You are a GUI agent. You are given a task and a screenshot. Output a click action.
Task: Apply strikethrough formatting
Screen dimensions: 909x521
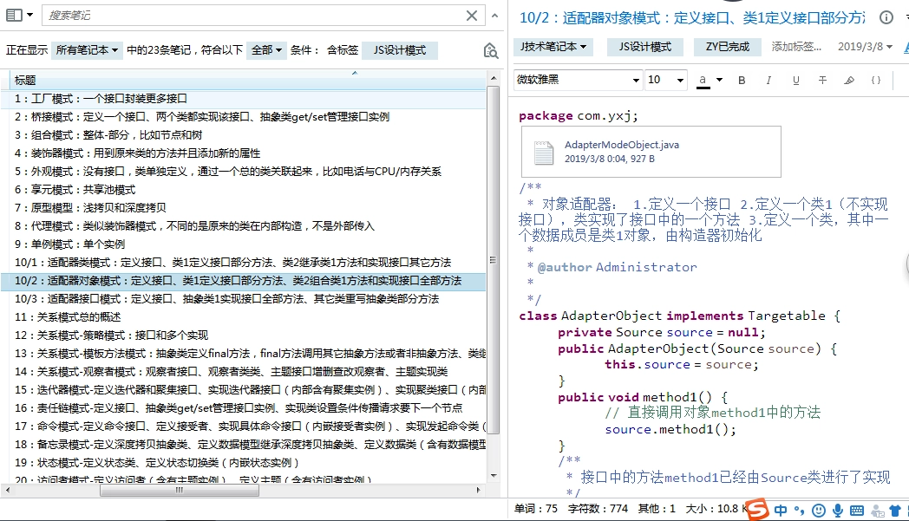pos(824,80)
